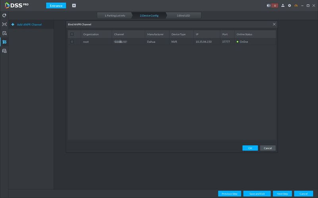Switch to the 1.Parking Lot Info step
The height and width of the screenshot is (198, 318).
click(x=115, y=15)
